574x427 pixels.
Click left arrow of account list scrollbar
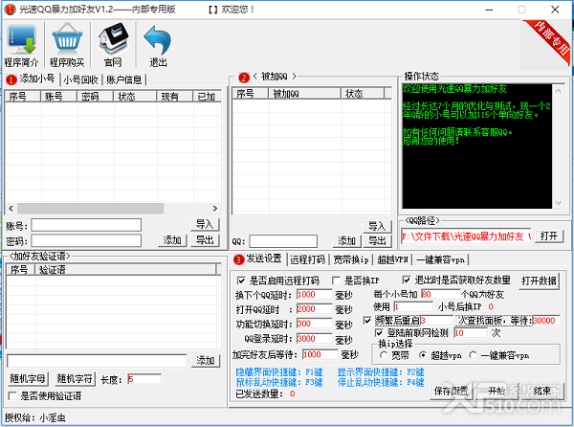(11, 208)
